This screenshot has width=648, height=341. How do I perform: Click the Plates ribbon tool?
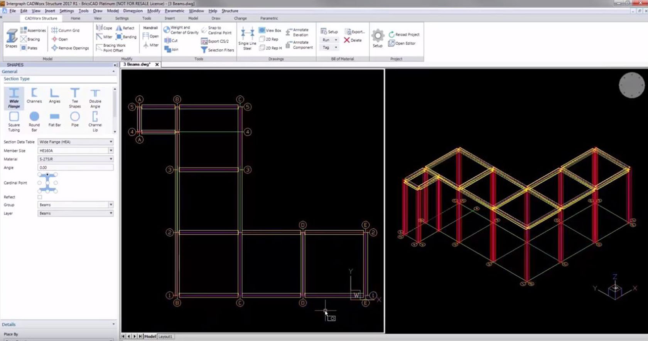tap(29, 48)
